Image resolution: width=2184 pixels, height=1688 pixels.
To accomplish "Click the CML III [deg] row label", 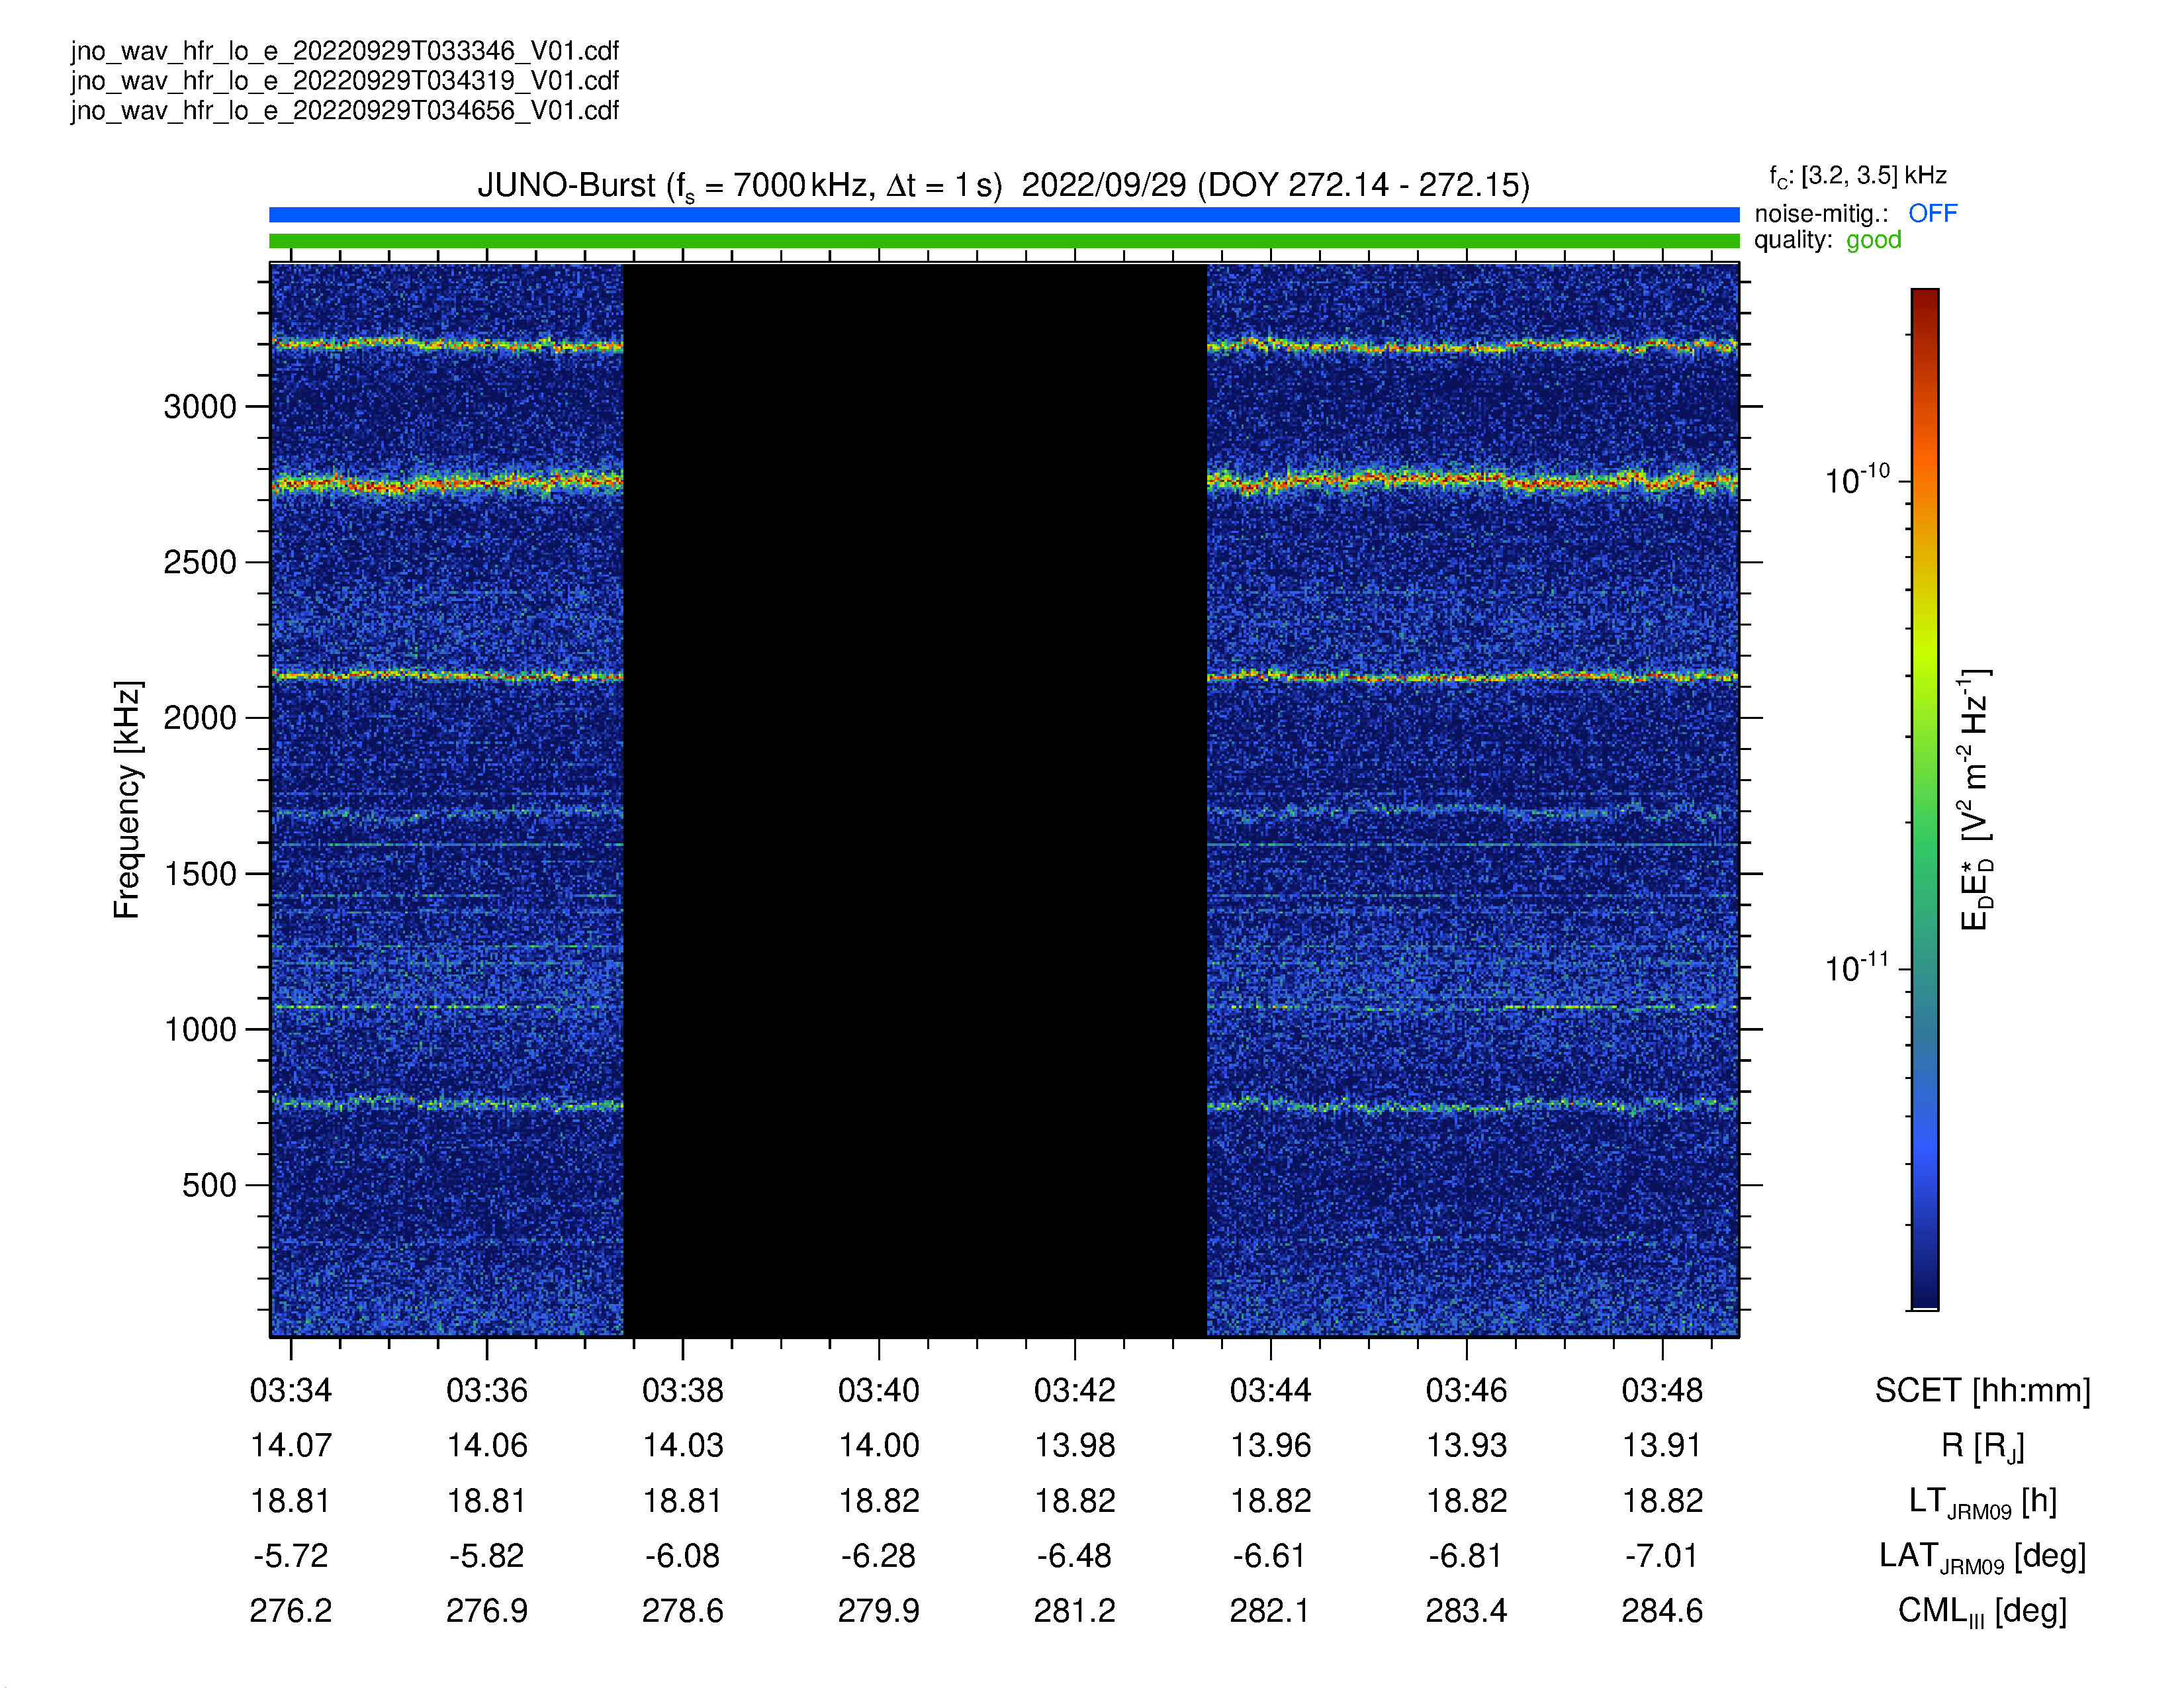I will [x=1982, y=1611].
